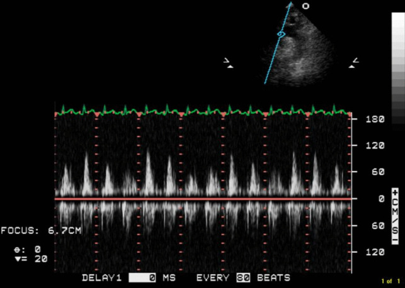Image resolution: width=405 pixels, height=288 pixels.
Task: Click the EVERY beats field showing 80
Action: click(243, 278)
